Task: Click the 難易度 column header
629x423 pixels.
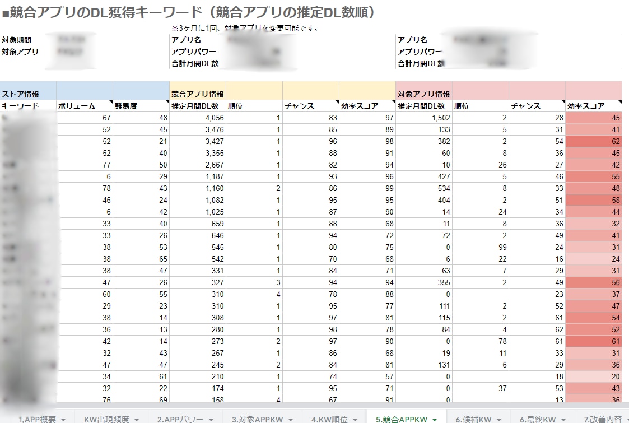Action: (x=141, y=106)
